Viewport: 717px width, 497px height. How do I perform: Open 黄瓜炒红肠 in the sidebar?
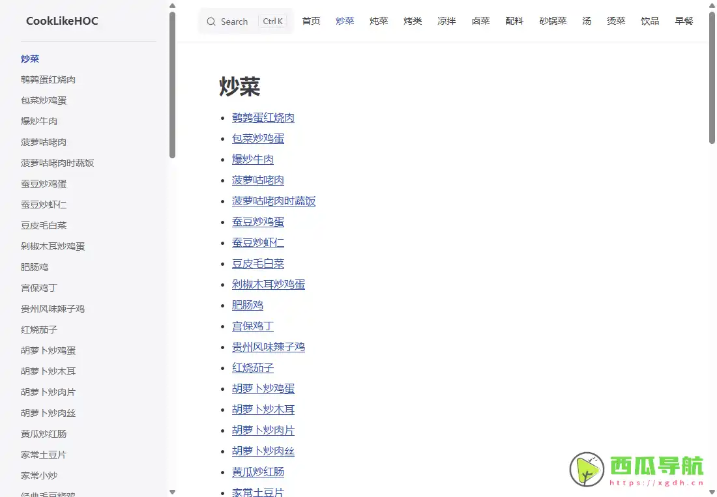pos(44,434)
